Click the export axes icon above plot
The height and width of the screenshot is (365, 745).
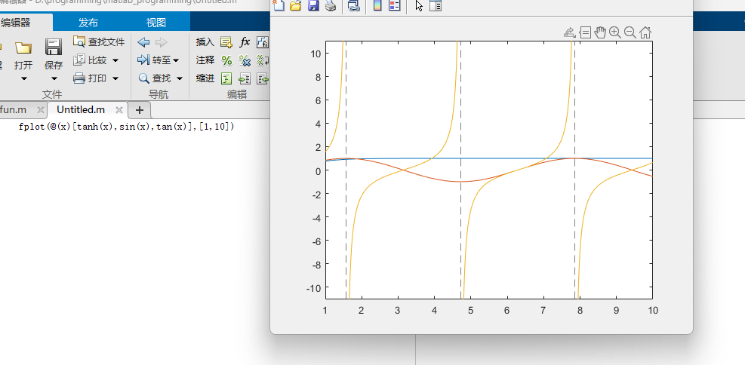pos(569,32)
